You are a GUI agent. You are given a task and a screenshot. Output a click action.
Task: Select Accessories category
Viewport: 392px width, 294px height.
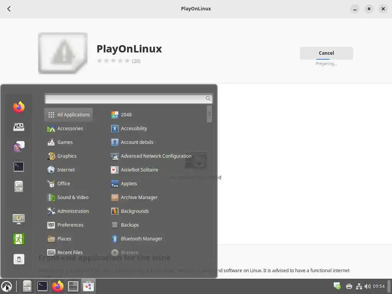pos(65,129)
